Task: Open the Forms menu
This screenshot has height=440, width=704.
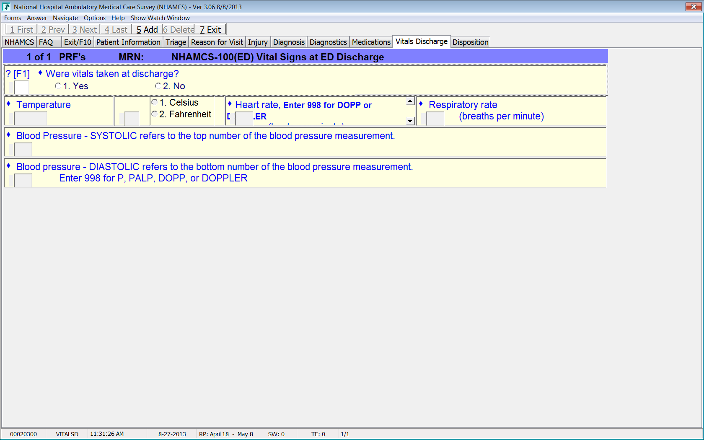Action: coord(13,18)
